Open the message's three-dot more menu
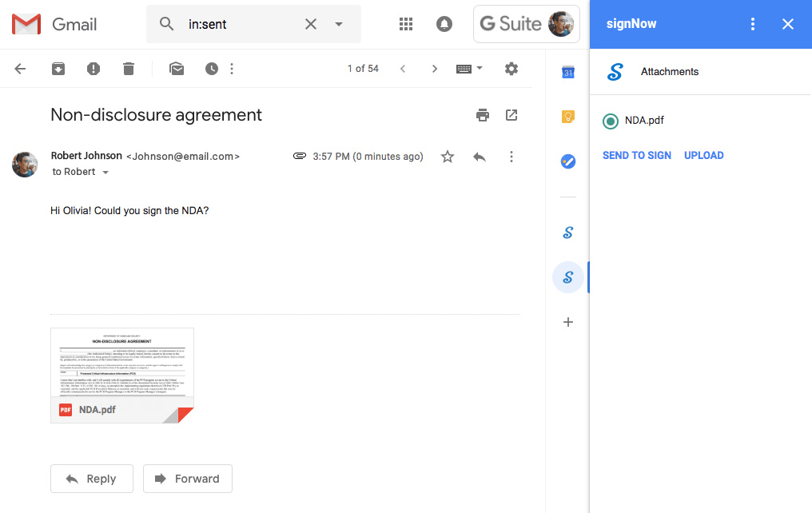 tap(511, 157)
